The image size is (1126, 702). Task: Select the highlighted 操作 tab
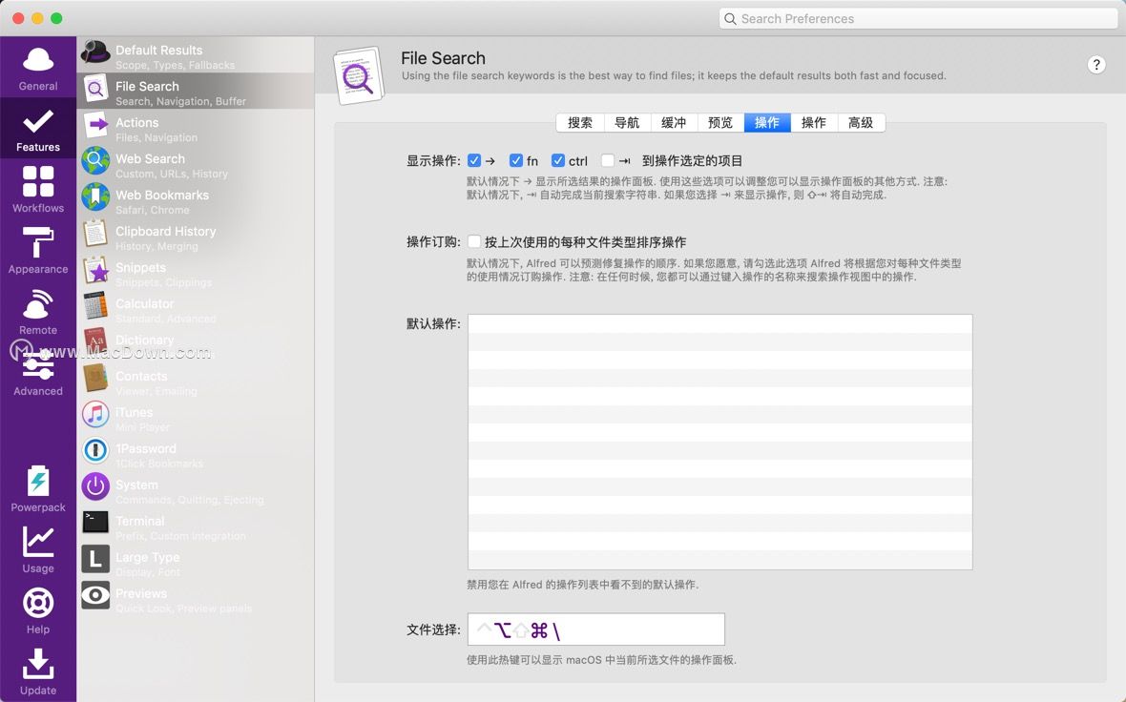click(767, 123)
